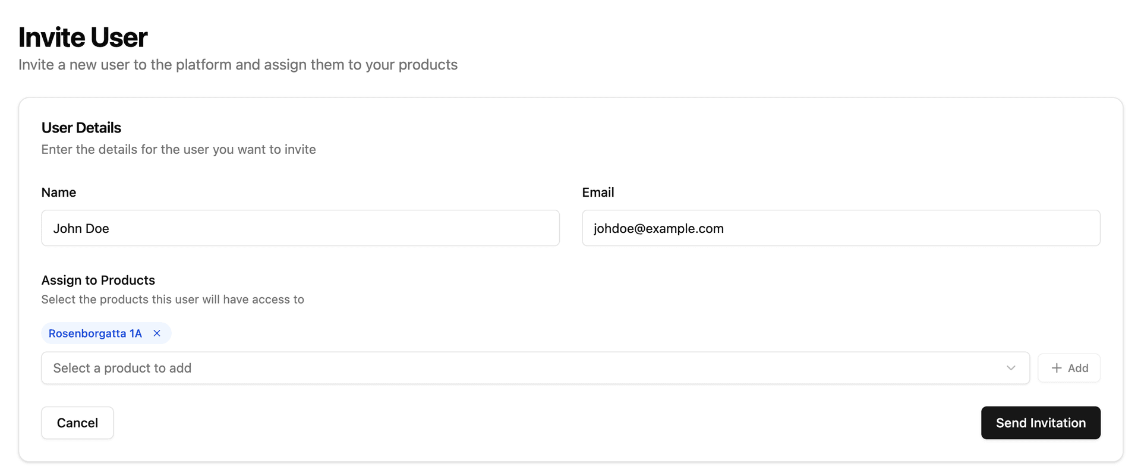Image resolution: width=1141 pixels, height=476 pixels.
Task: Click the 'johdoe@example.com' text in Email
Action: (658, 229)
